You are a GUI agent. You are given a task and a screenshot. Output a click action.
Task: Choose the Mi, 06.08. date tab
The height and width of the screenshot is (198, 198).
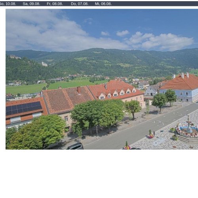(x=103, y=4)
